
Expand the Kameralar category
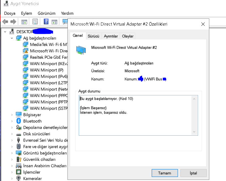click(x=12, y=178)
